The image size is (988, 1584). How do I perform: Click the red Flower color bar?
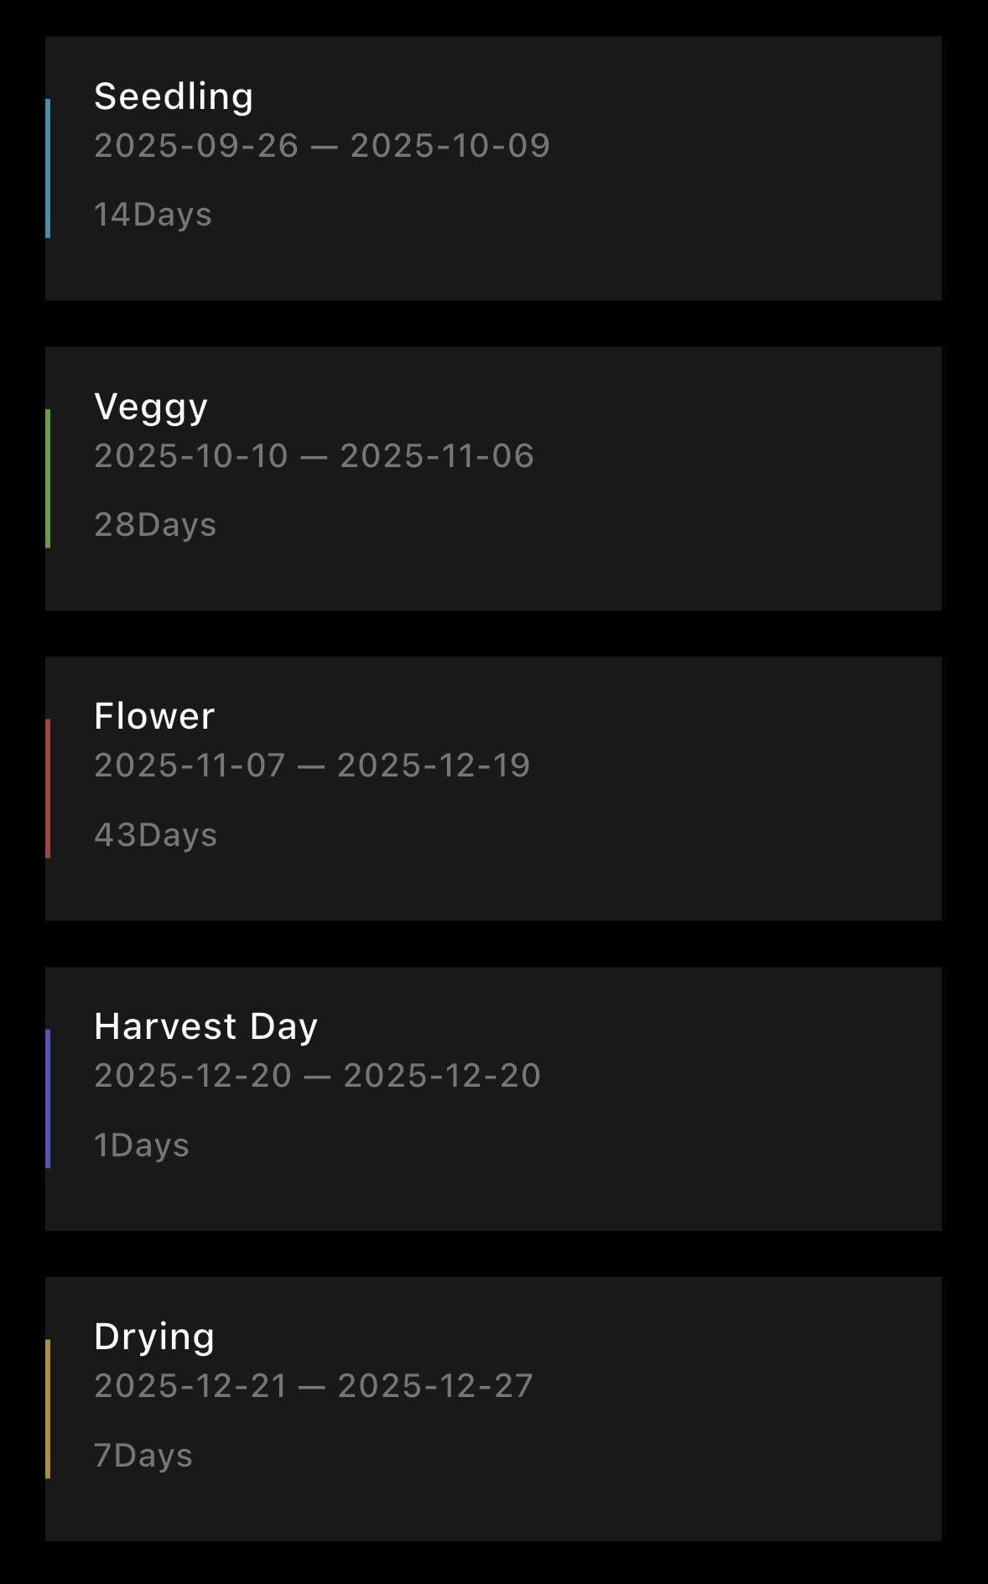(48, 789)
